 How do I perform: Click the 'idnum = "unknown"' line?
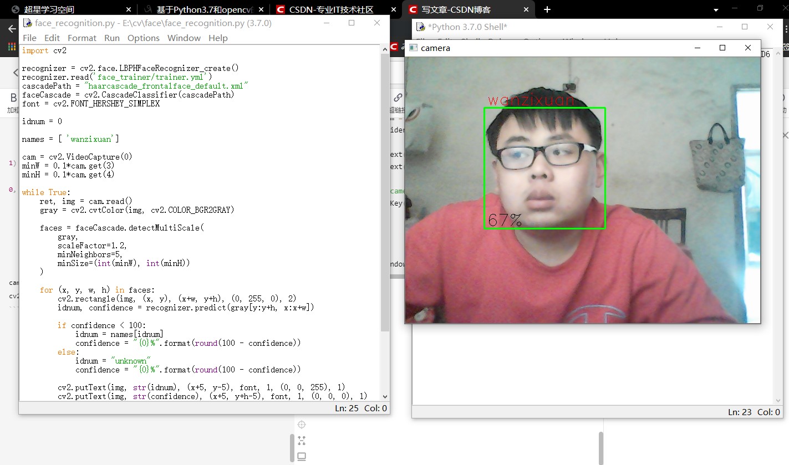[113, 361]
